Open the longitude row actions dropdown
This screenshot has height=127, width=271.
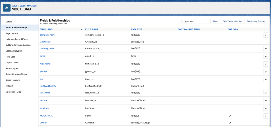pos(266,108)
